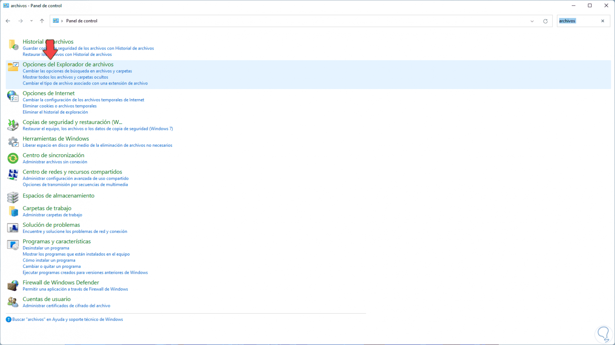The width and height of the screenshot is (615, 345).
Task: Click Cambiar las opciones de búsqueda link
Action: 77,71
